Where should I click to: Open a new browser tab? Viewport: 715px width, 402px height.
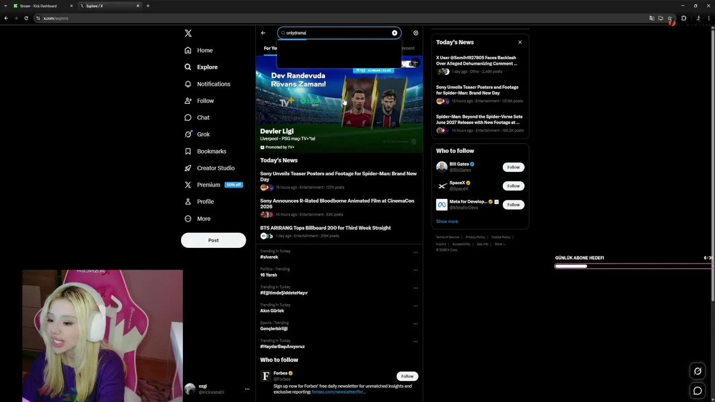148,6
